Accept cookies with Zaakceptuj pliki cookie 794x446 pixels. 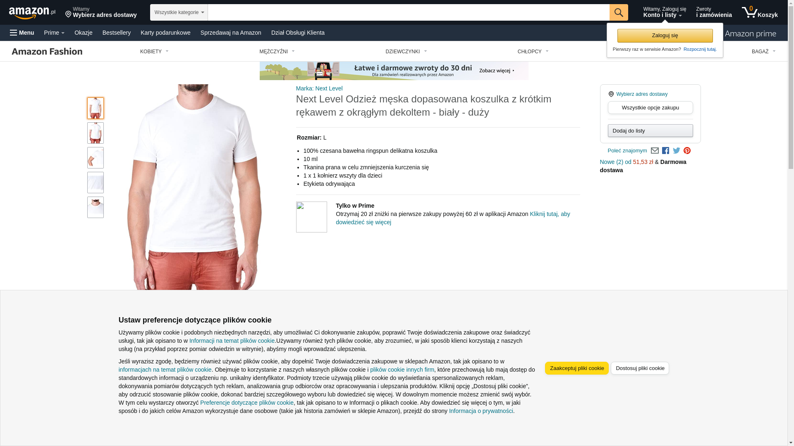pos(576,368)
